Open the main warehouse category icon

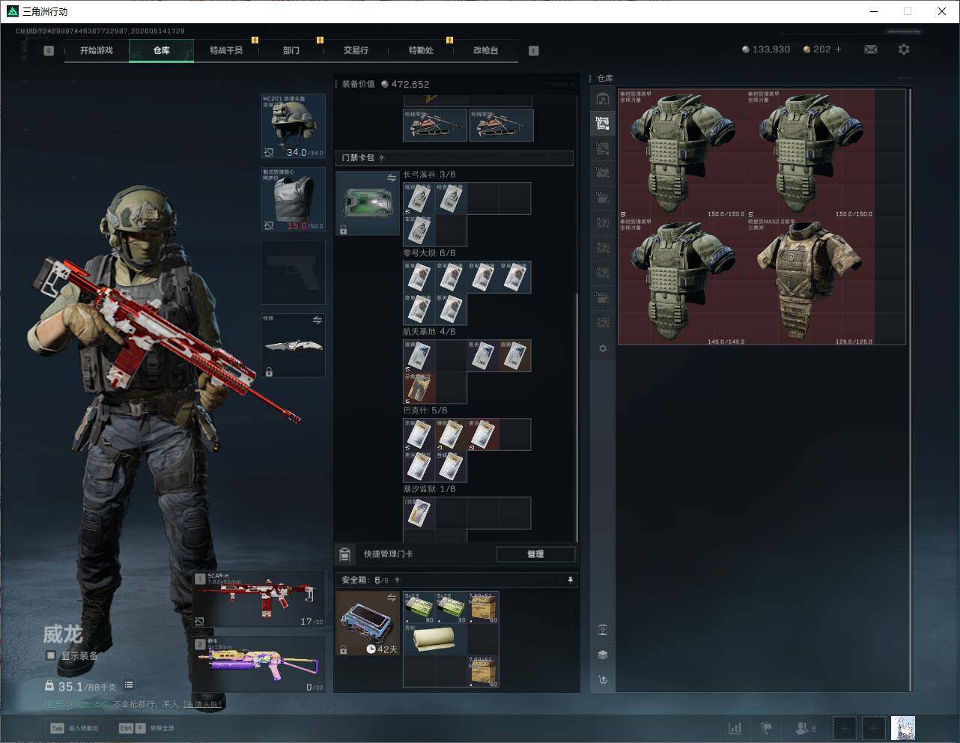tap(603, 99)
